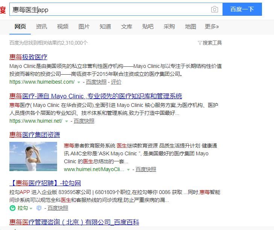
Task: Expand dropdown arrow after www.huimei.net URL
Action: pyautogui.click(x=67, y=121)
